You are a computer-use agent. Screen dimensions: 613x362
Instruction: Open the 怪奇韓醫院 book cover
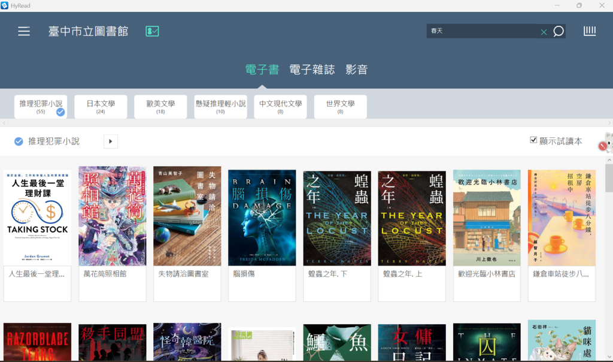pyautogui.click(x=187, y=342)
